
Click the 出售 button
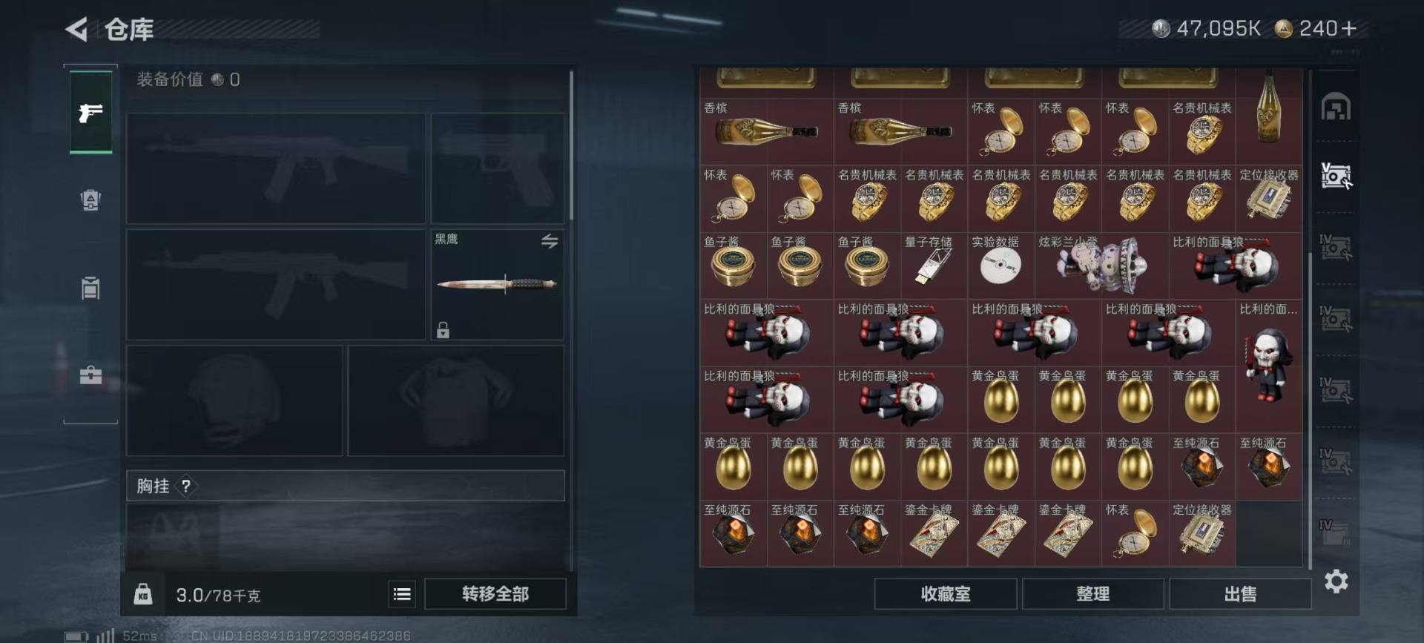1240,594
